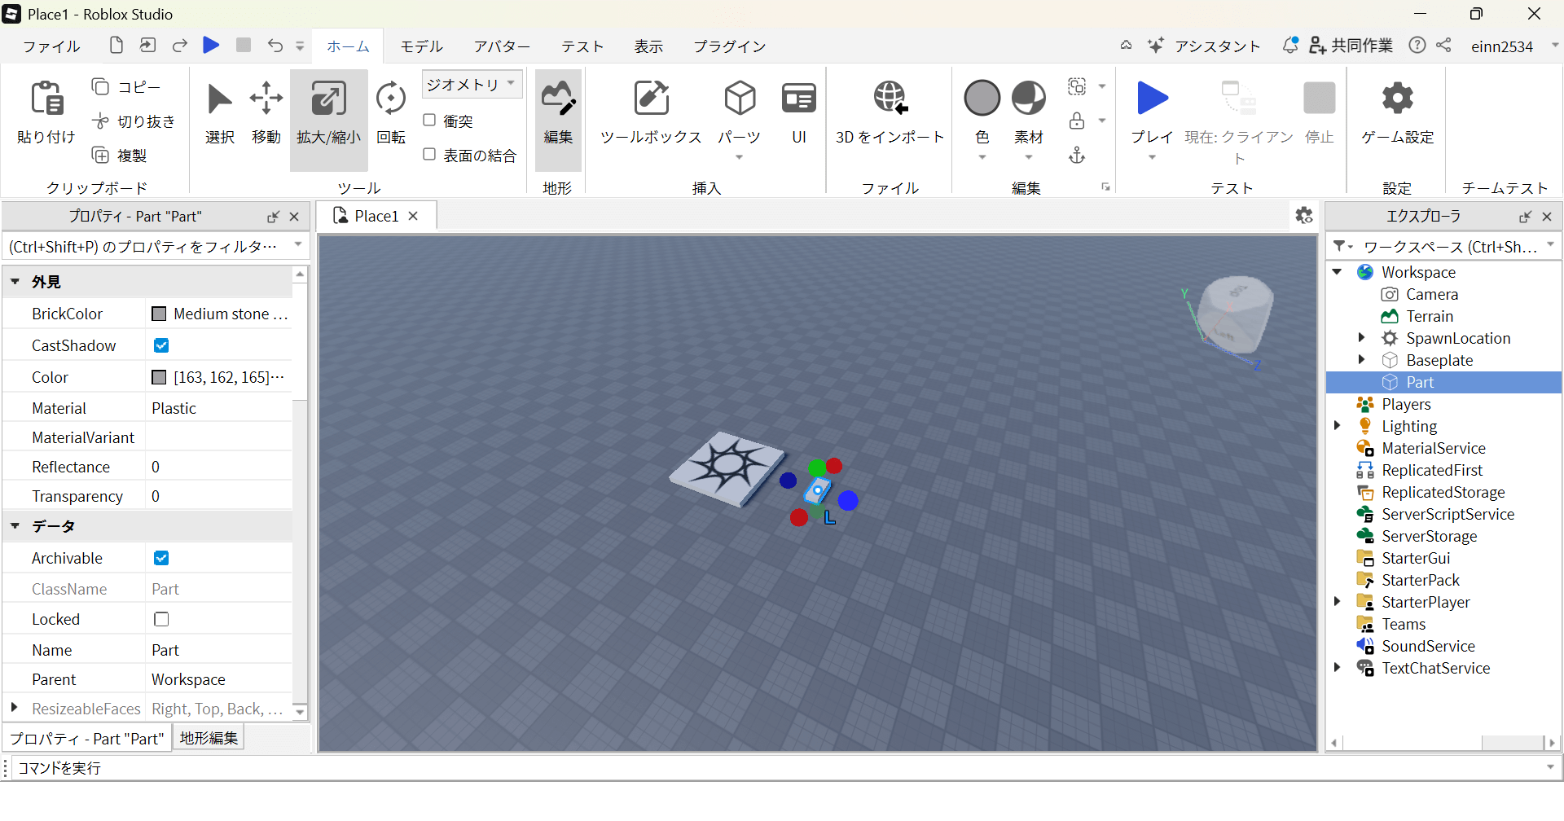Switch to the 表示 tab
The image size is (1564, 821).
[648, 46]
